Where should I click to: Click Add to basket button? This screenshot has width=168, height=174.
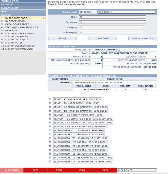pos(143,39)
